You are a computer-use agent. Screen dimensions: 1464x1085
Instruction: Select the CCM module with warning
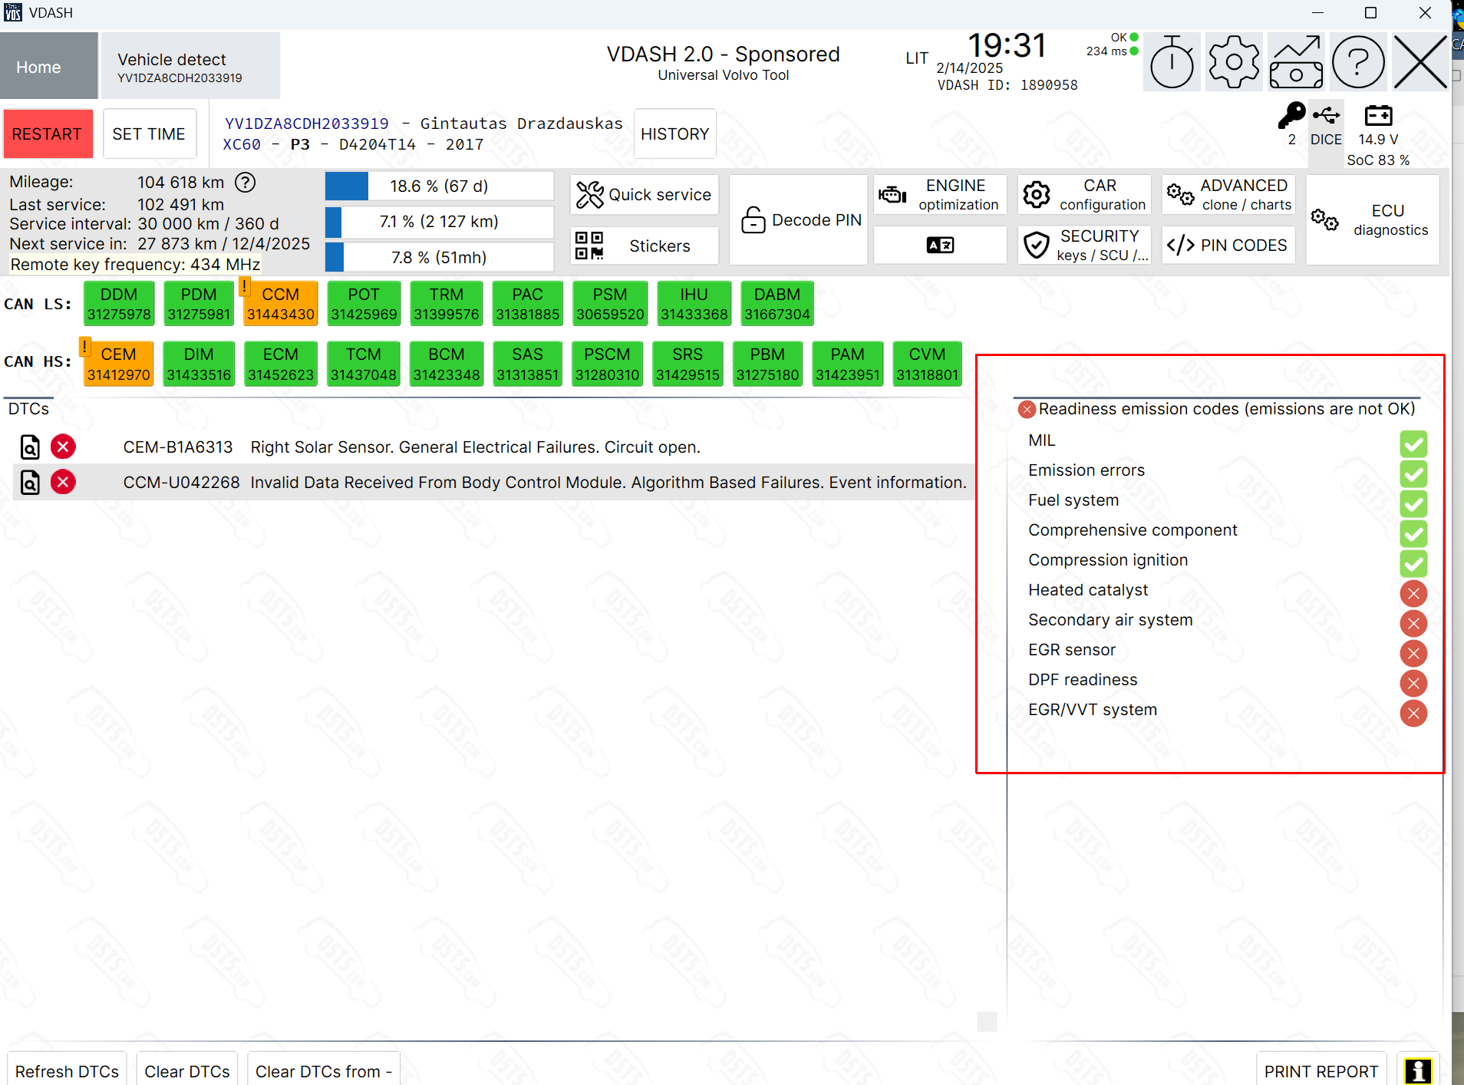click(x=281, y=304)
